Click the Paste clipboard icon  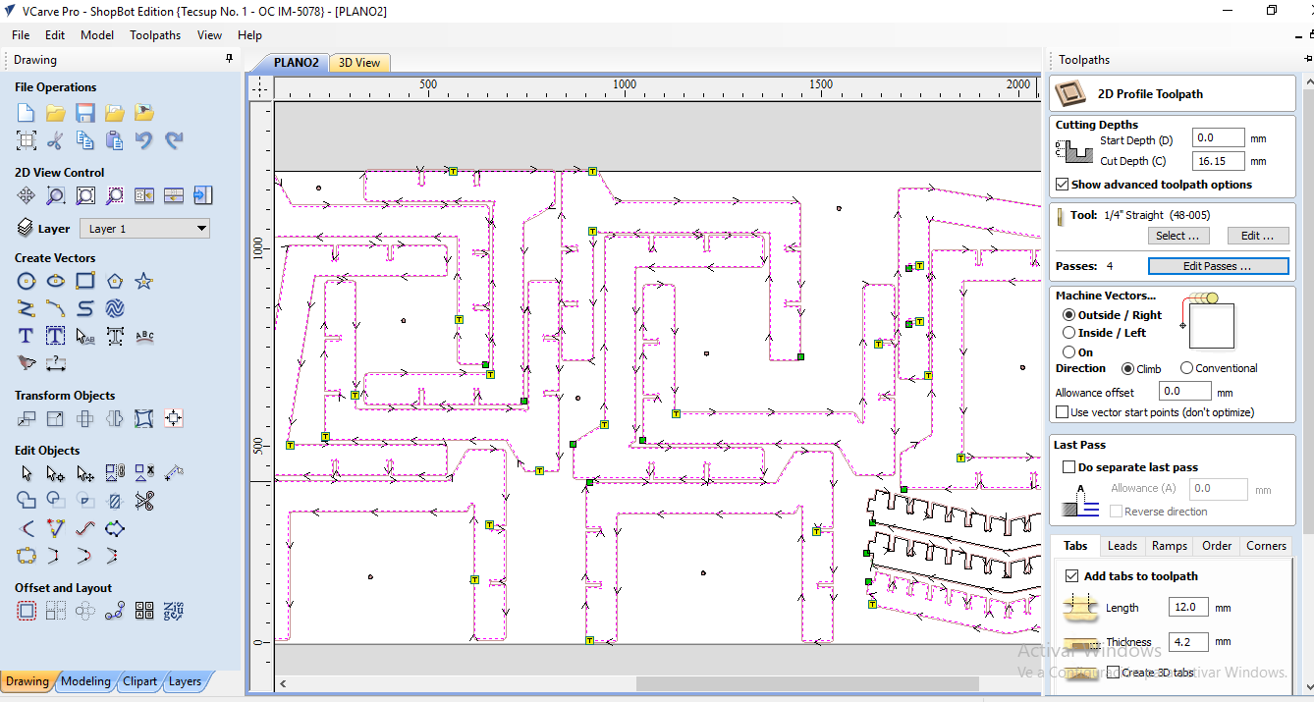coord(115,140)
